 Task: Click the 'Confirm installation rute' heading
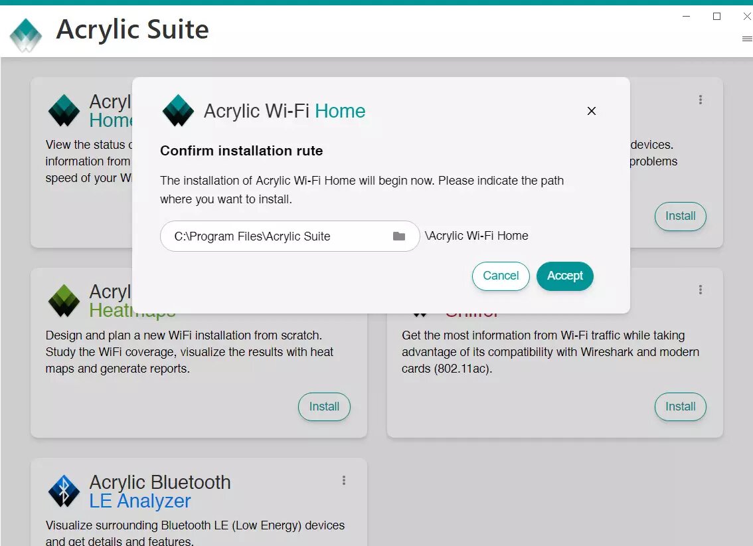tap(242, 151)
